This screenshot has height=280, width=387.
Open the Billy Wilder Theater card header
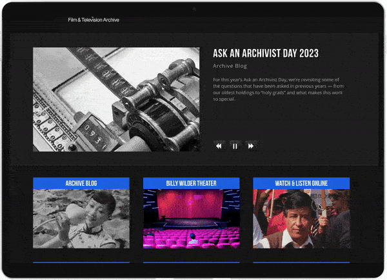(x=192, y=183)
